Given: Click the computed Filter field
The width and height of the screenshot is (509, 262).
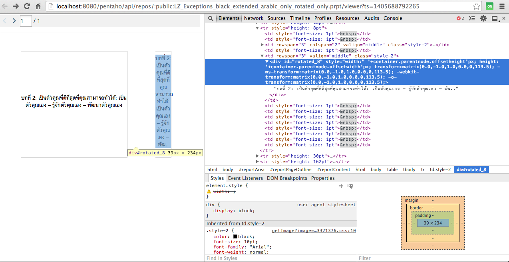Looking at the screenshot, I should tap(433, 258).
